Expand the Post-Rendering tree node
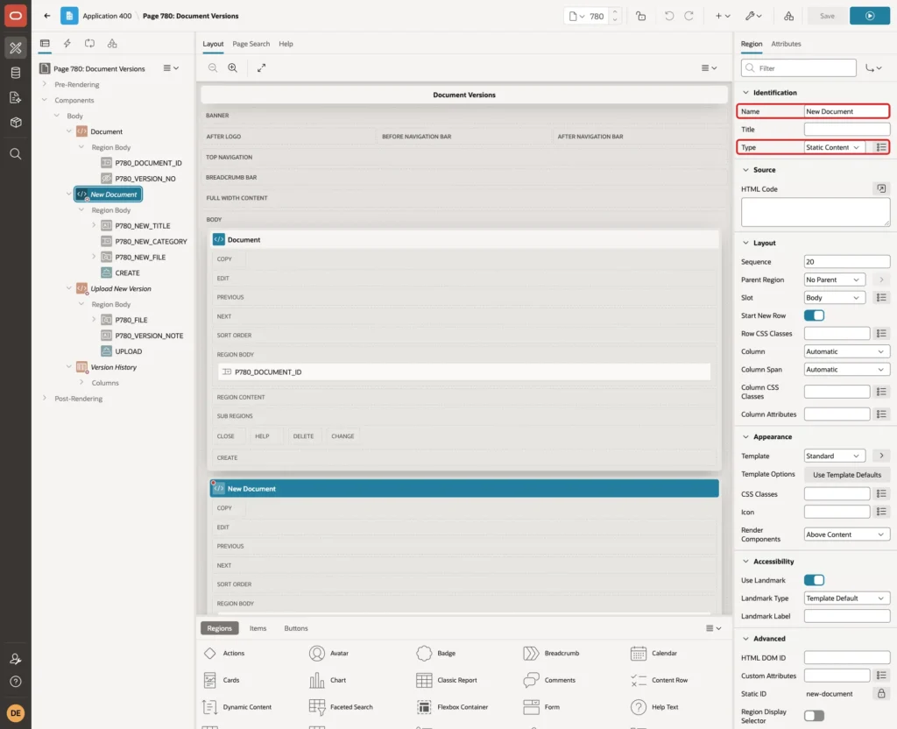The width and height of the screenshot is (897, 729). (45, 398)
